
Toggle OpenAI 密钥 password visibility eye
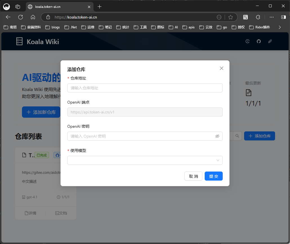pyautogui.click(x=217, y=136)
